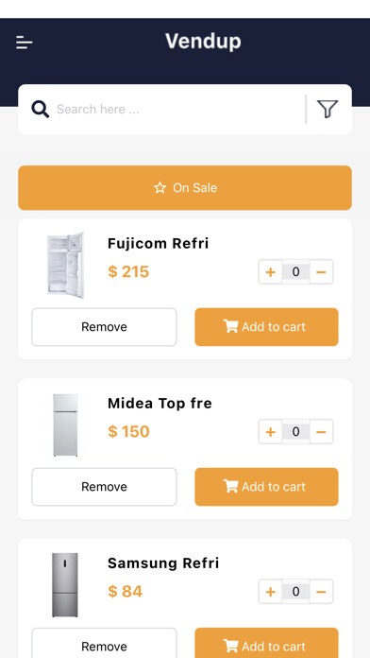Open the filter funnel icon
This screenshot has width=370, height=658.
click(x=328, y=109)
